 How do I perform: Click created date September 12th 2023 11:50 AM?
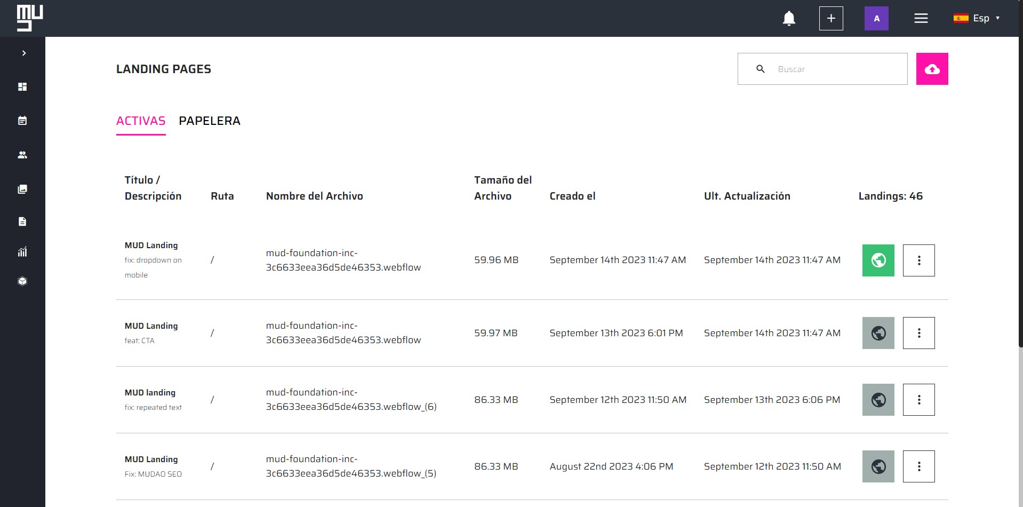[618, 400]
